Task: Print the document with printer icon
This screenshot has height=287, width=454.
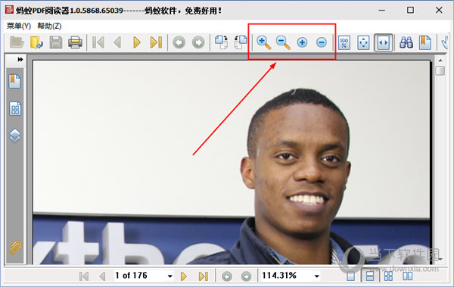Action: point(75,42)
